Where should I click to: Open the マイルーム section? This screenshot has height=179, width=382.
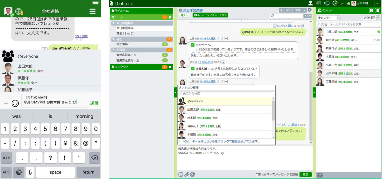(x=142, y=11)
